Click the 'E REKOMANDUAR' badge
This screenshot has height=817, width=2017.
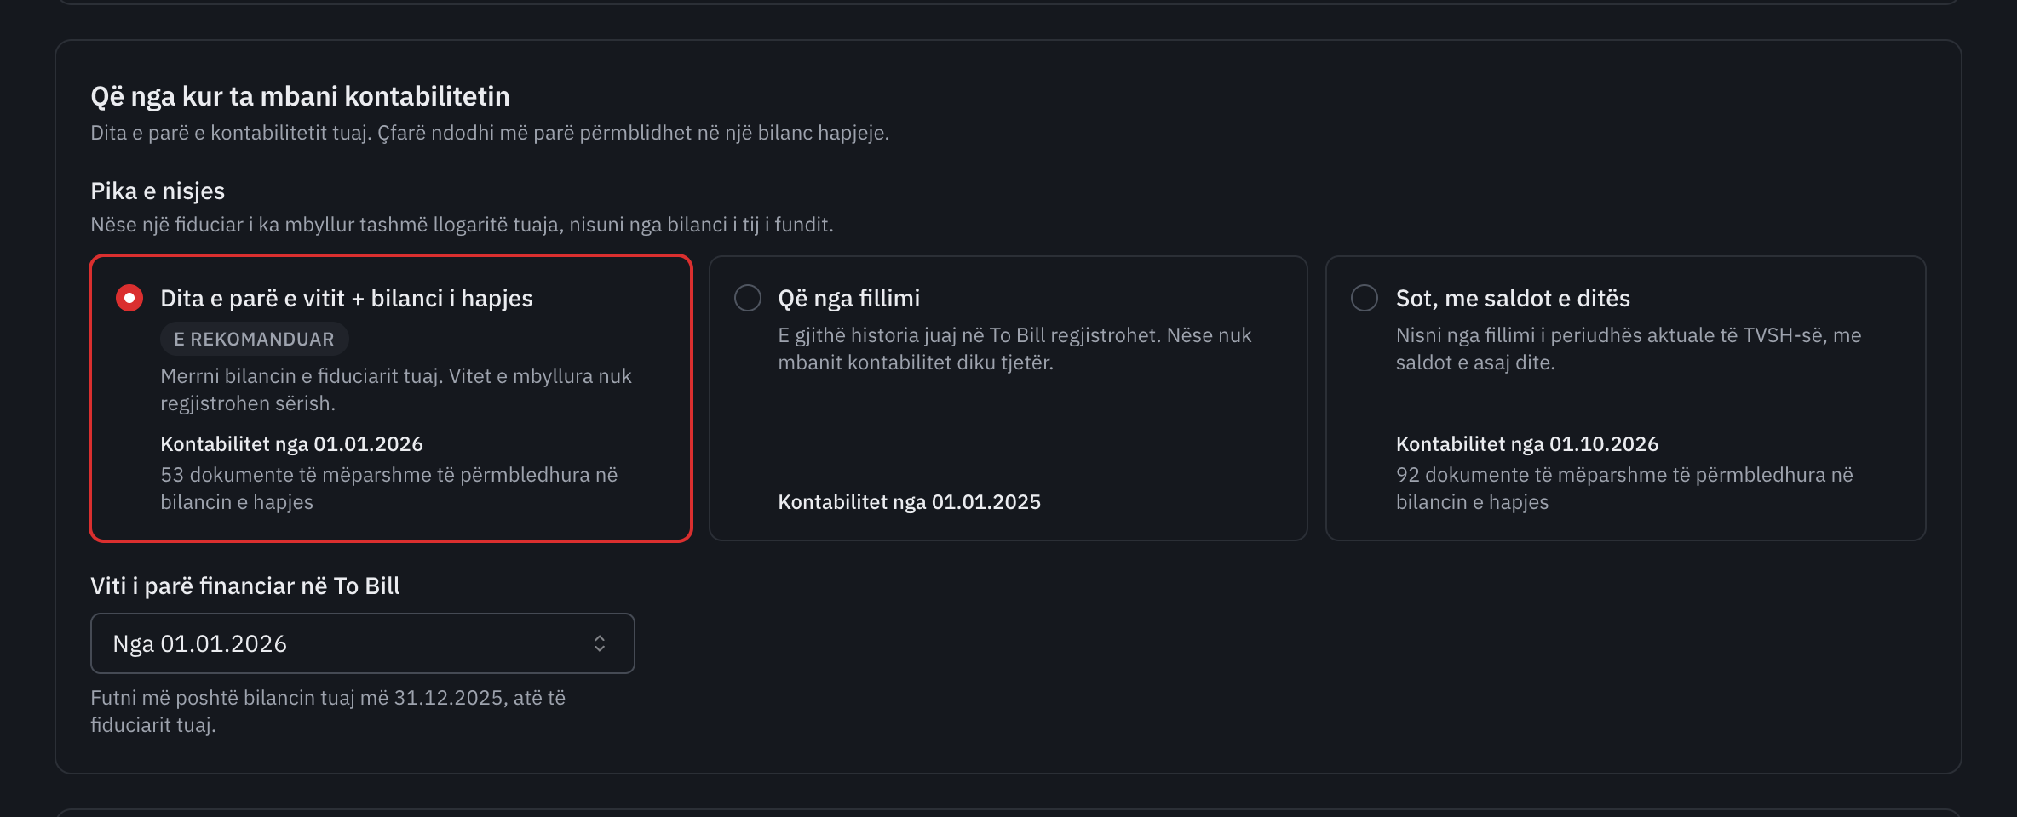[x=254, y=339]
